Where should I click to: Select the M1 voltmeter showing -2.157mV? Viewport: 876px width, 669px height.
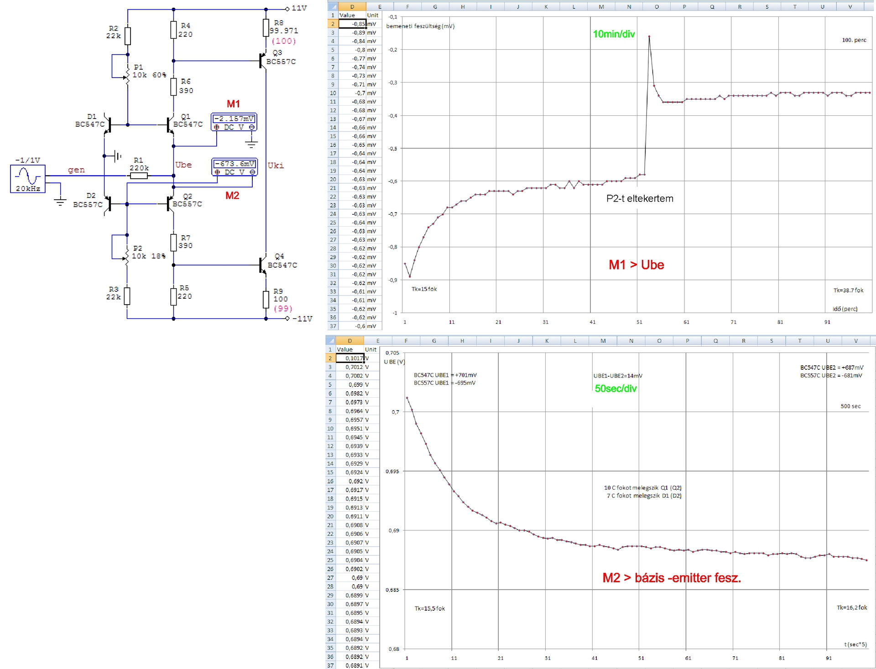coord(234,122)
